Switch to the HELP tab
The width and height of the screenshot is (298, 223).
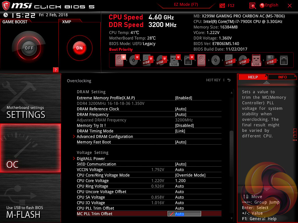coord(253,77)
